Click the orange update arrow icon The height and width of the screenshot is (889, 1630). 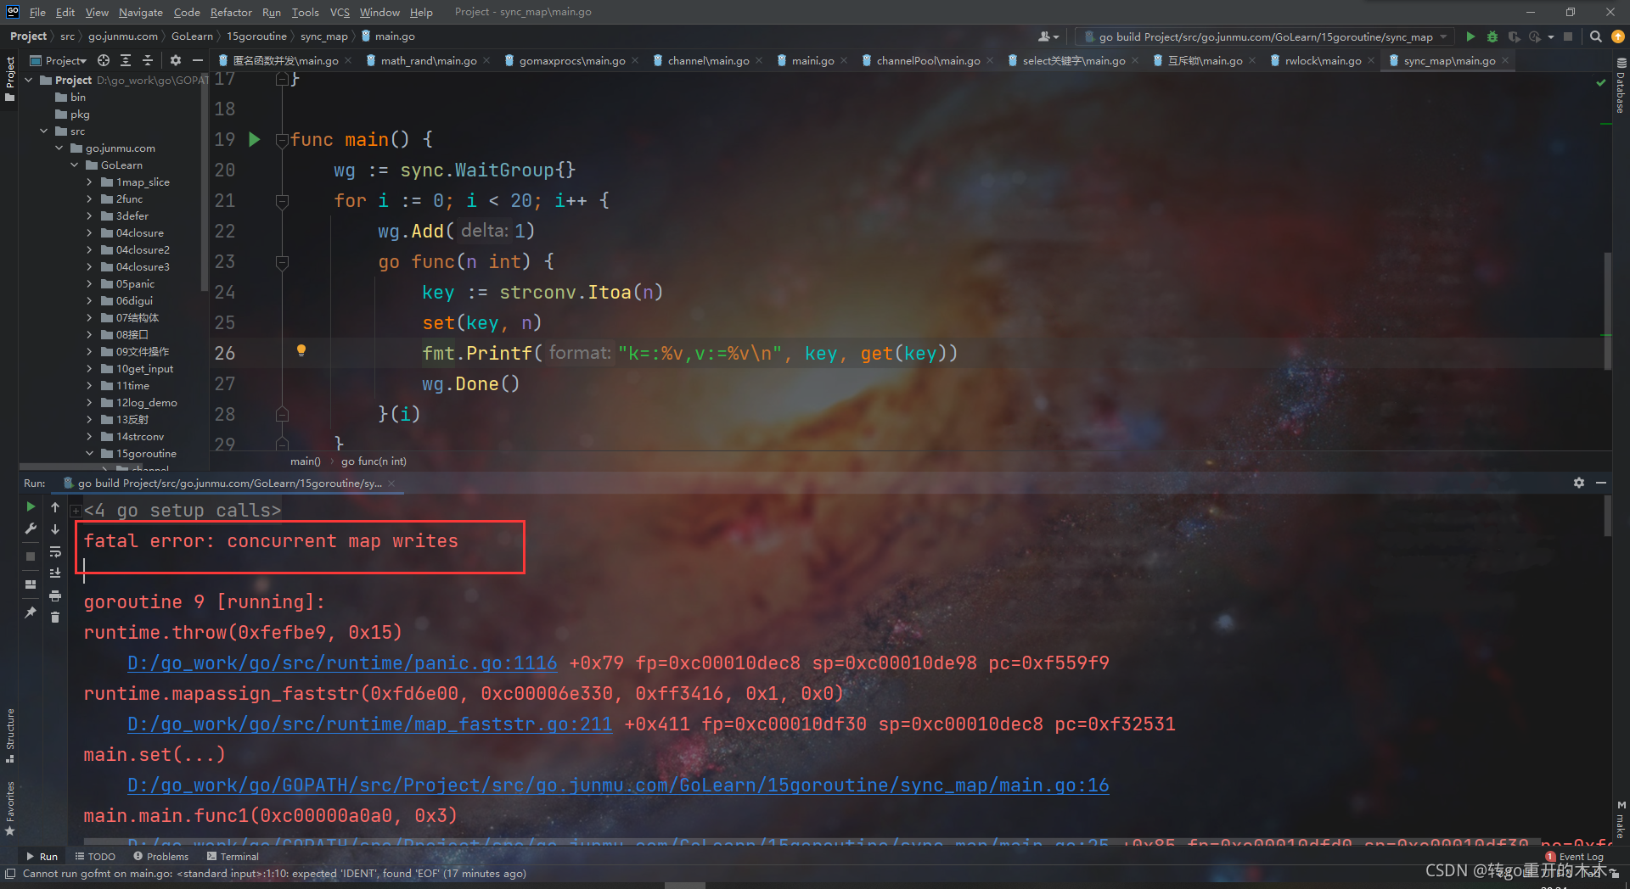coord(1617,36)
